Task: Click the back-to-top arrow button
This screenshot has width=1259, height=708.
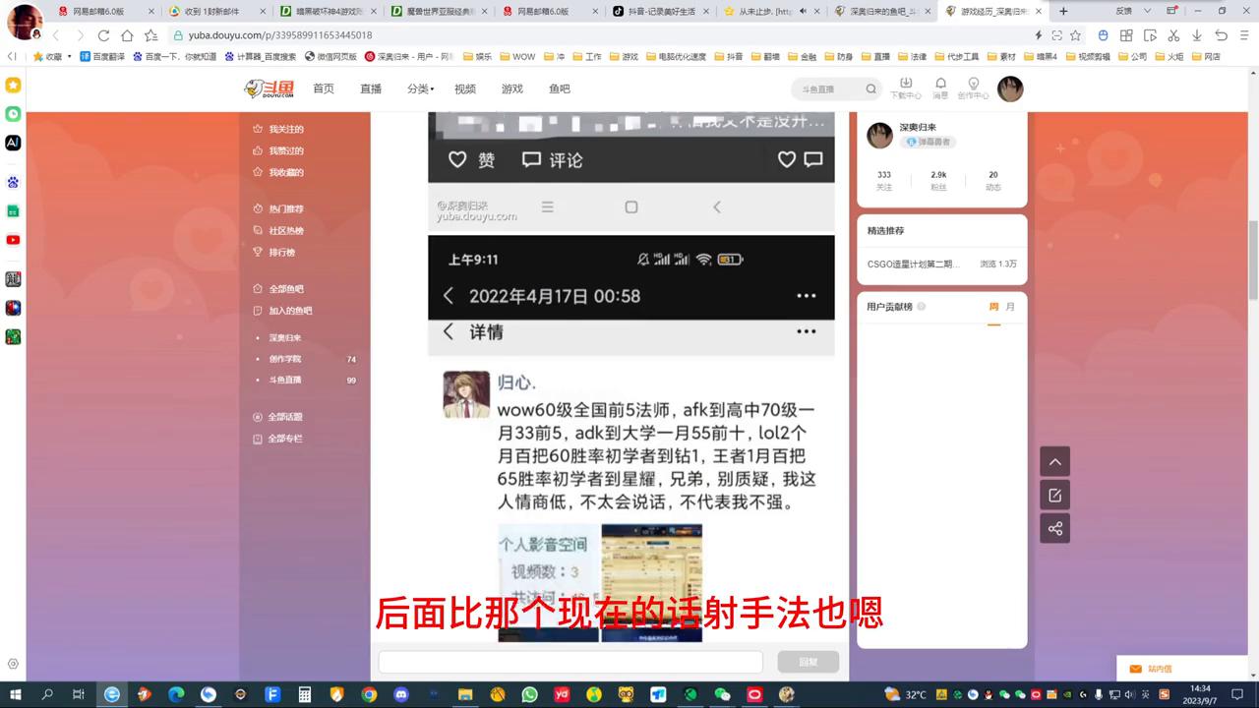Action: (1054, 461)
